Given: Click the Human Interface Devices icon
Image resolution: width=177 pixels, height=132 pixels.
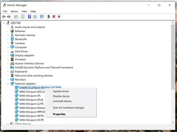Looking at the screenshot, I should tap(12, 63).
